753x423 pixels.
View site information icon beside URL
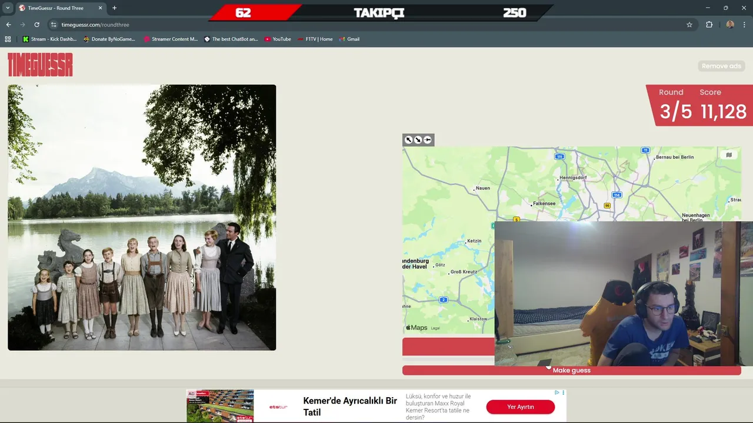click(x=54, y=25)
